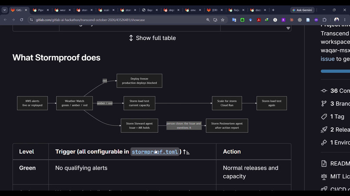Open the white S circle extension icon

tap(275, 20)
